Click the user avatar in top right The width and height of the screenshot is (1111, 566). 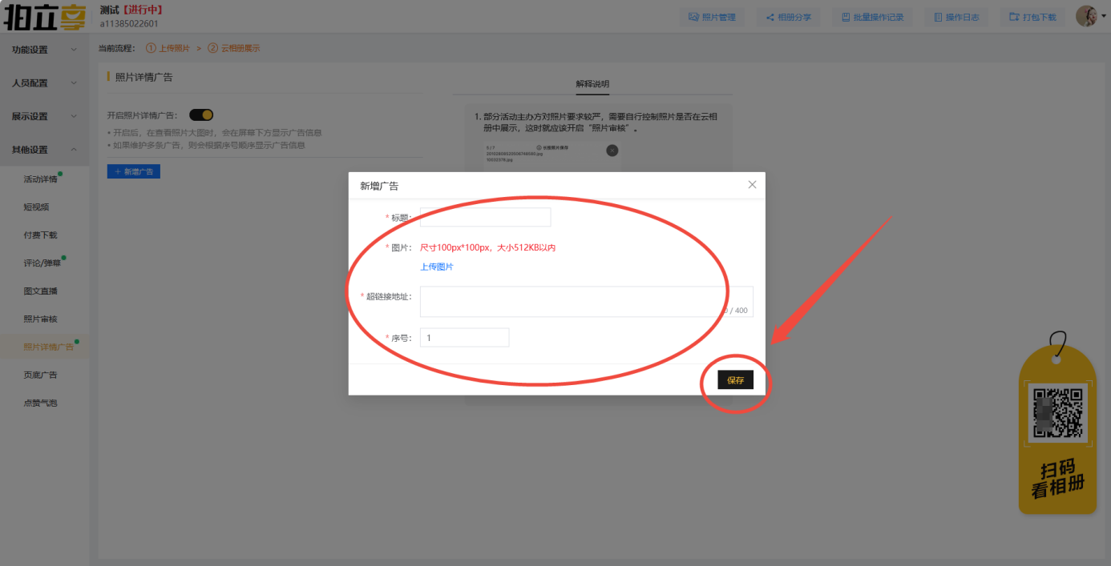[x=1086, y=16]
